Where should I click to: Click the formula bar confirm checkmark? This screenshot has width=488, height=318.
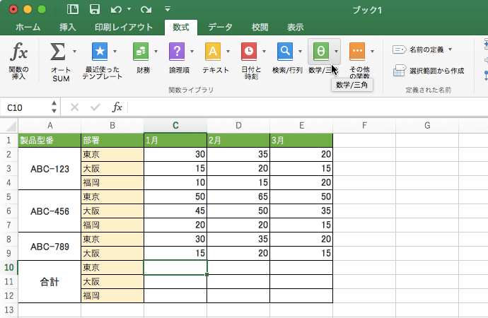pyautogui.click(x=95, y=107)
